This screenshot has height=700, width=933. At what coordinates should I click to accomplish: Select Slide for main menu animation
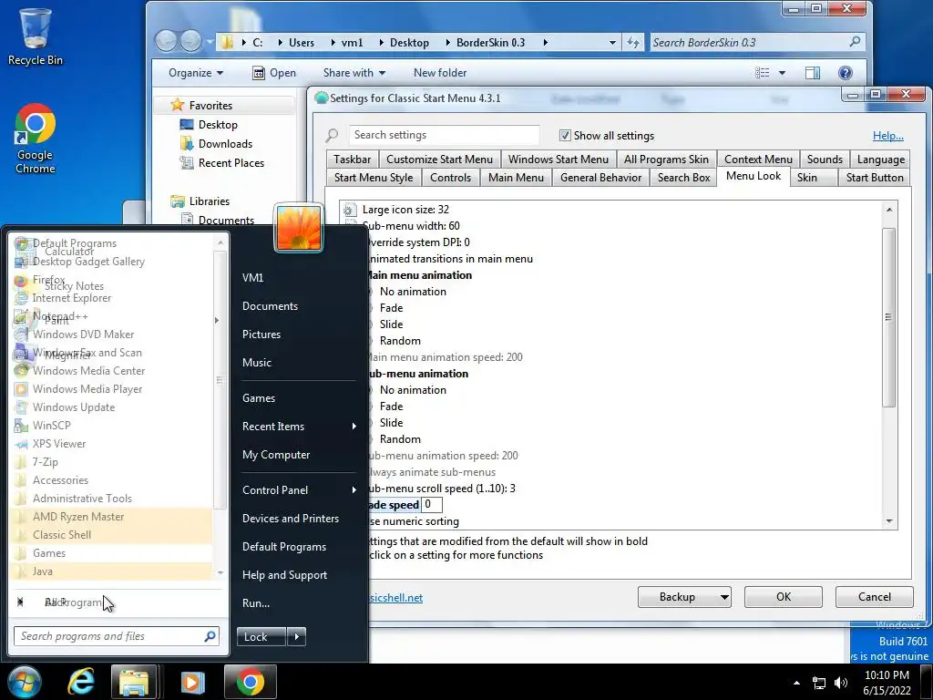click(391, 324)
